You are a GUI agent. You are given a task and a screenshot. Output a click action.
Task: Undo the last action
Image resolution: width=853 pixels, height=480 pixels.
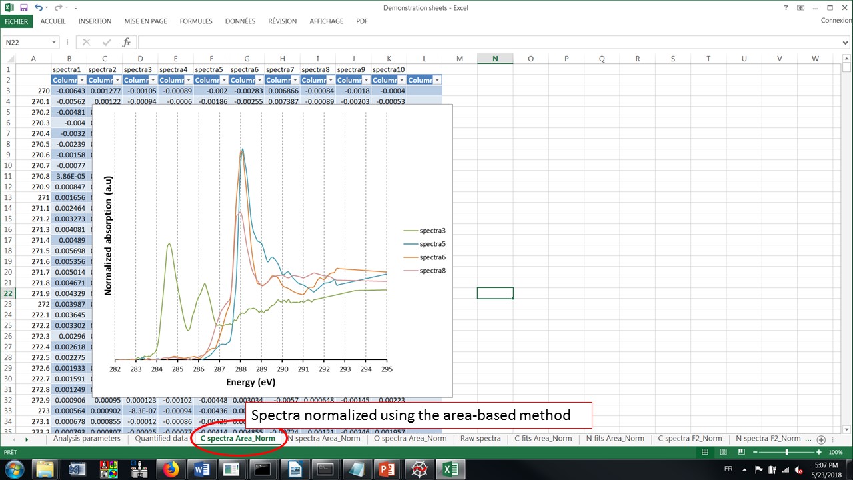pyautogui.click(x=38, y=8)
